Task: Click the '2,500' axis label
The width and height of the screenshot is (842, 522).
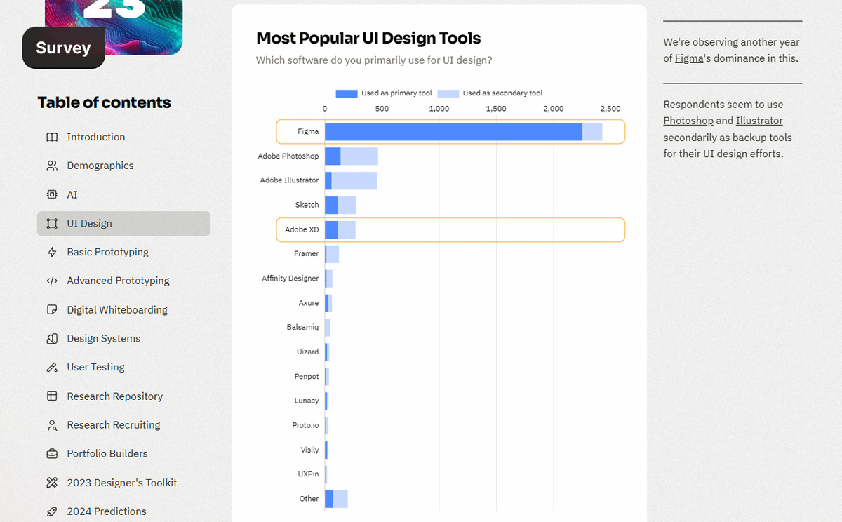Action: pyautogui.click(x=610, y=109)
